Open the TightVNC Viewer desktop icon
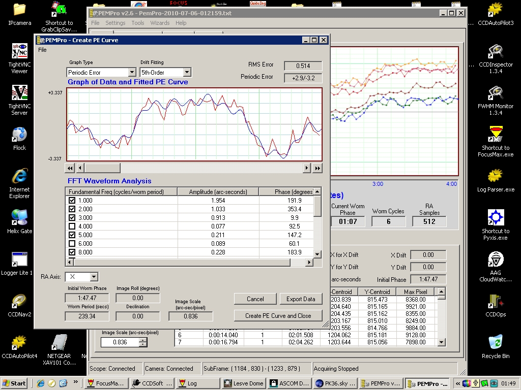The image size is (521, 390). (x=19, y=51)
